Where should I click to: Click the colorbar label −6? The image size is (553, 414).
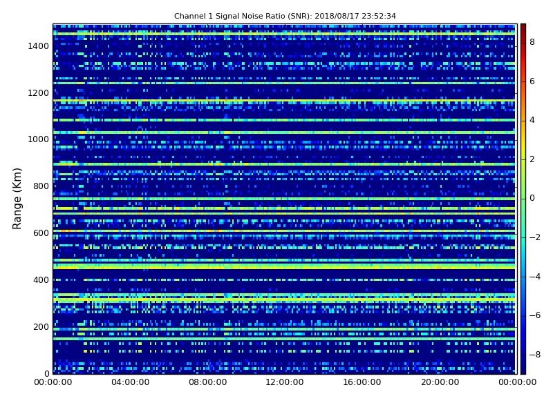pos(534,315)
